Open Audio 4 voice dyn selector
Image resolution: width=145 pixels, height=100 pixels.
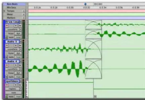pyautogui.click(x=18, y=73)
